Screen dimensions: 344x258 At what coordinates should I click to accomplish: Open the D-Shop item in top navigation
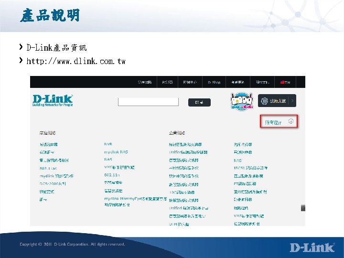point(214,82)
